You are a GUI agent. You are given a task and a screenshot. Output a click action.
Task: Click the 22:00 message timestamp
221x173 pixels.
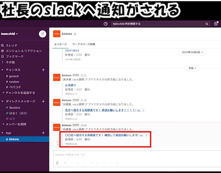point(84,125)
